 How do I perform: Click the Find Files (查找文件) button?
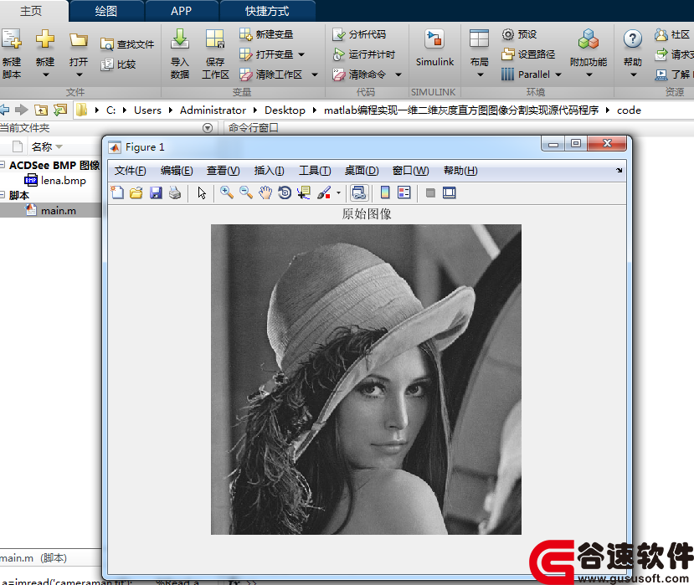tap(127, 44)
